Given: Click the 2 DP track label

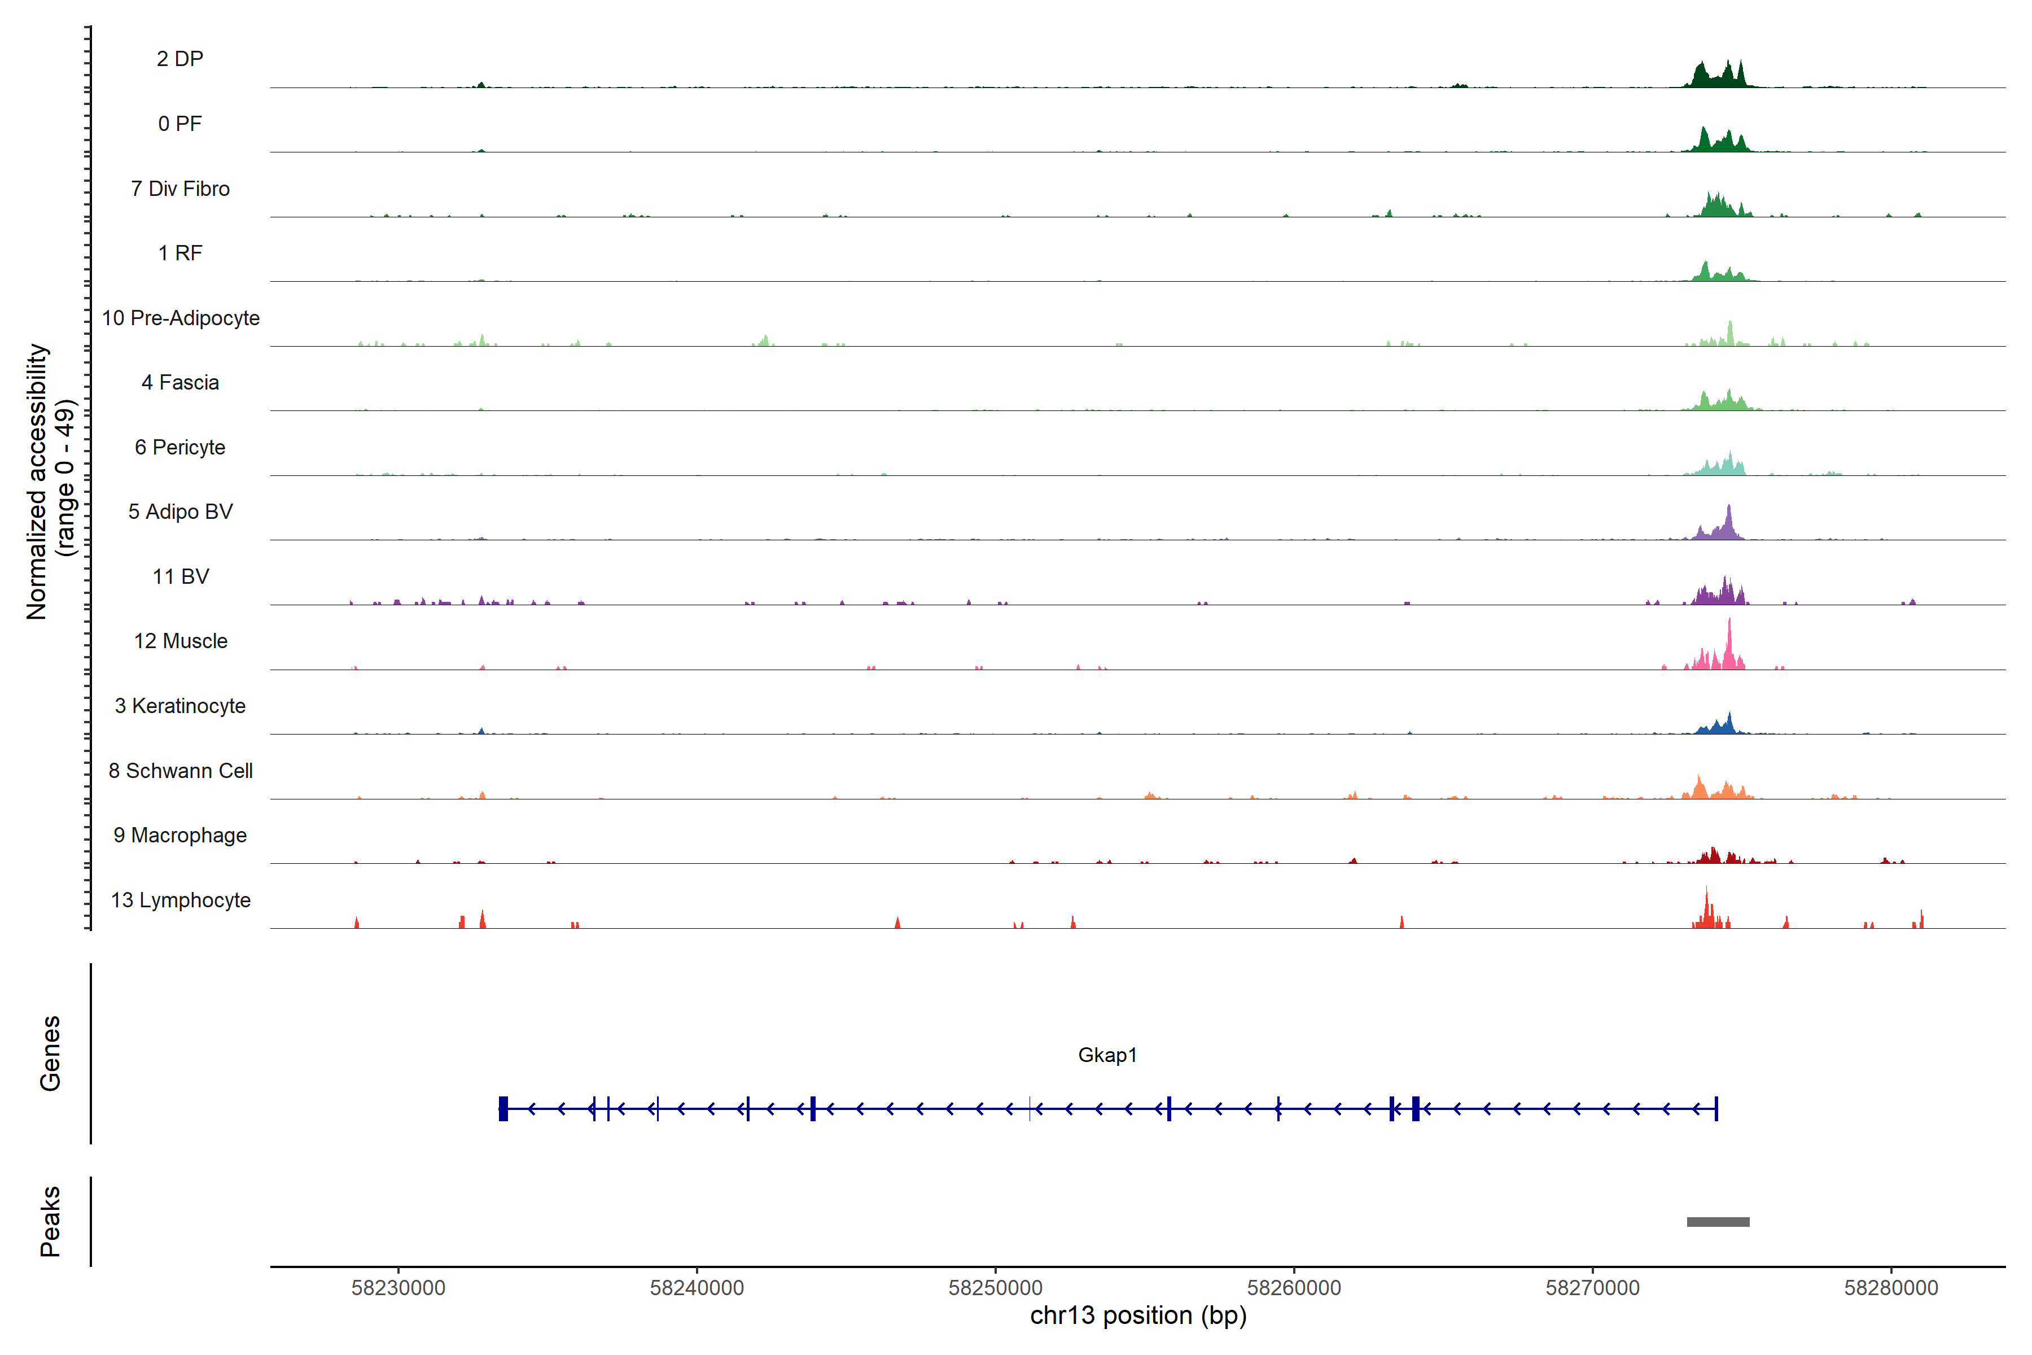Looking at the screenshot, I should click(179, 59).
